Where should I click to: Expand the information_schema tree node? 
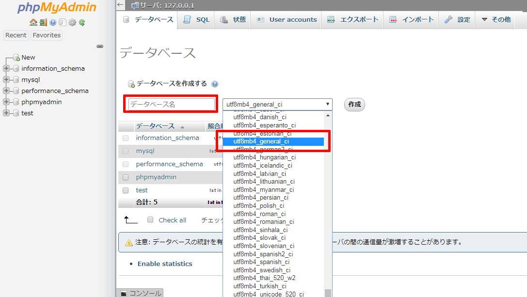point(6,68)
